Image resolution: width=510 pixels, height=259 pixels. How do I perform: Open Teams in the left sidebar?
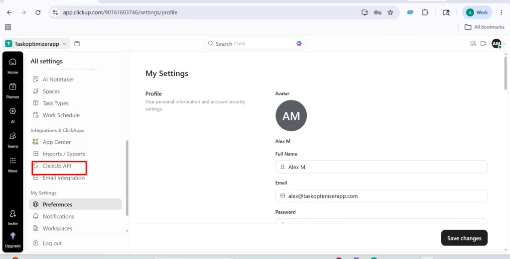click(12, 140)
